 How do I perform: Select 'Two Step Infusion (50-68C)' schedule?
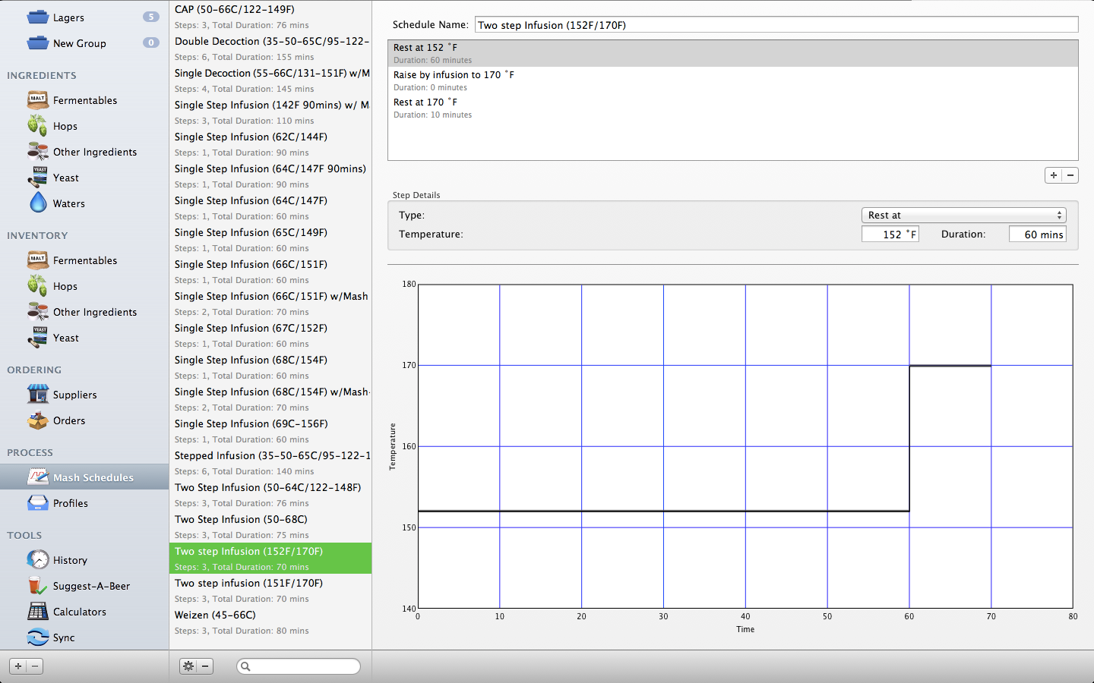tap(270, 527)
